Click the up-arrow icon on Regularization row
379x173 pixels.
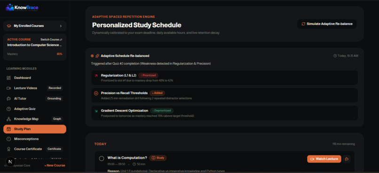tap(96, 76)
